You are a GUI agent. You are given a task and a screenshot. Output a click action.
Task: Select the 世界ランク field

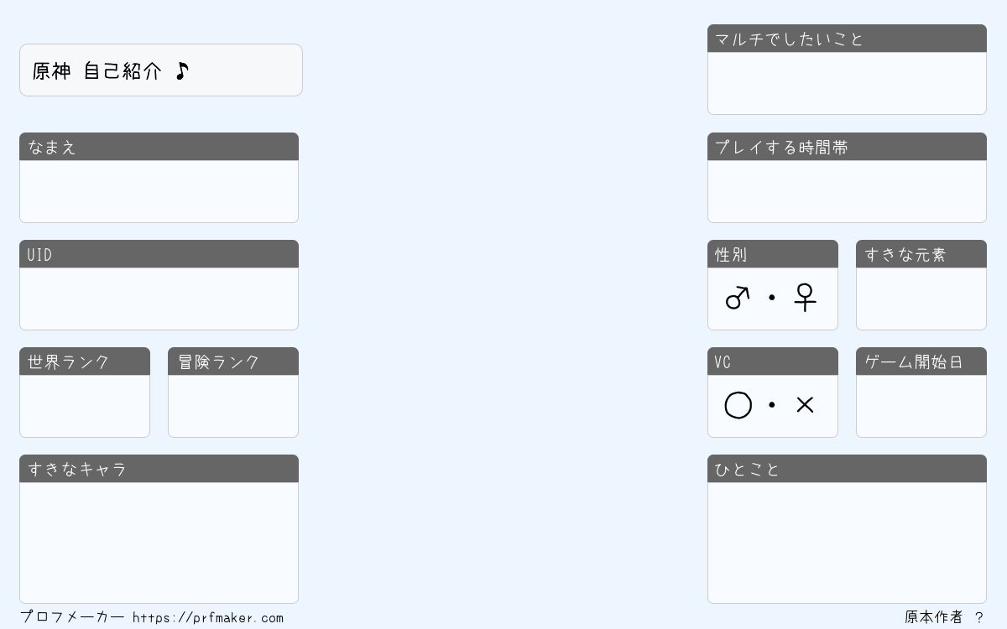coord(85,406)
